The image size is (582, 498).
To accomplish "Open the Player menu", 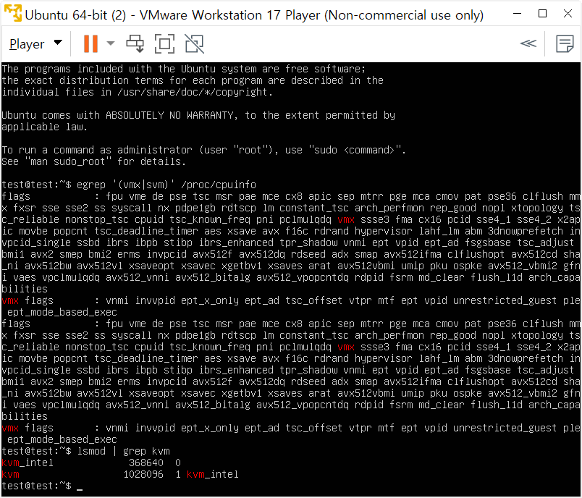I will 35,43.
